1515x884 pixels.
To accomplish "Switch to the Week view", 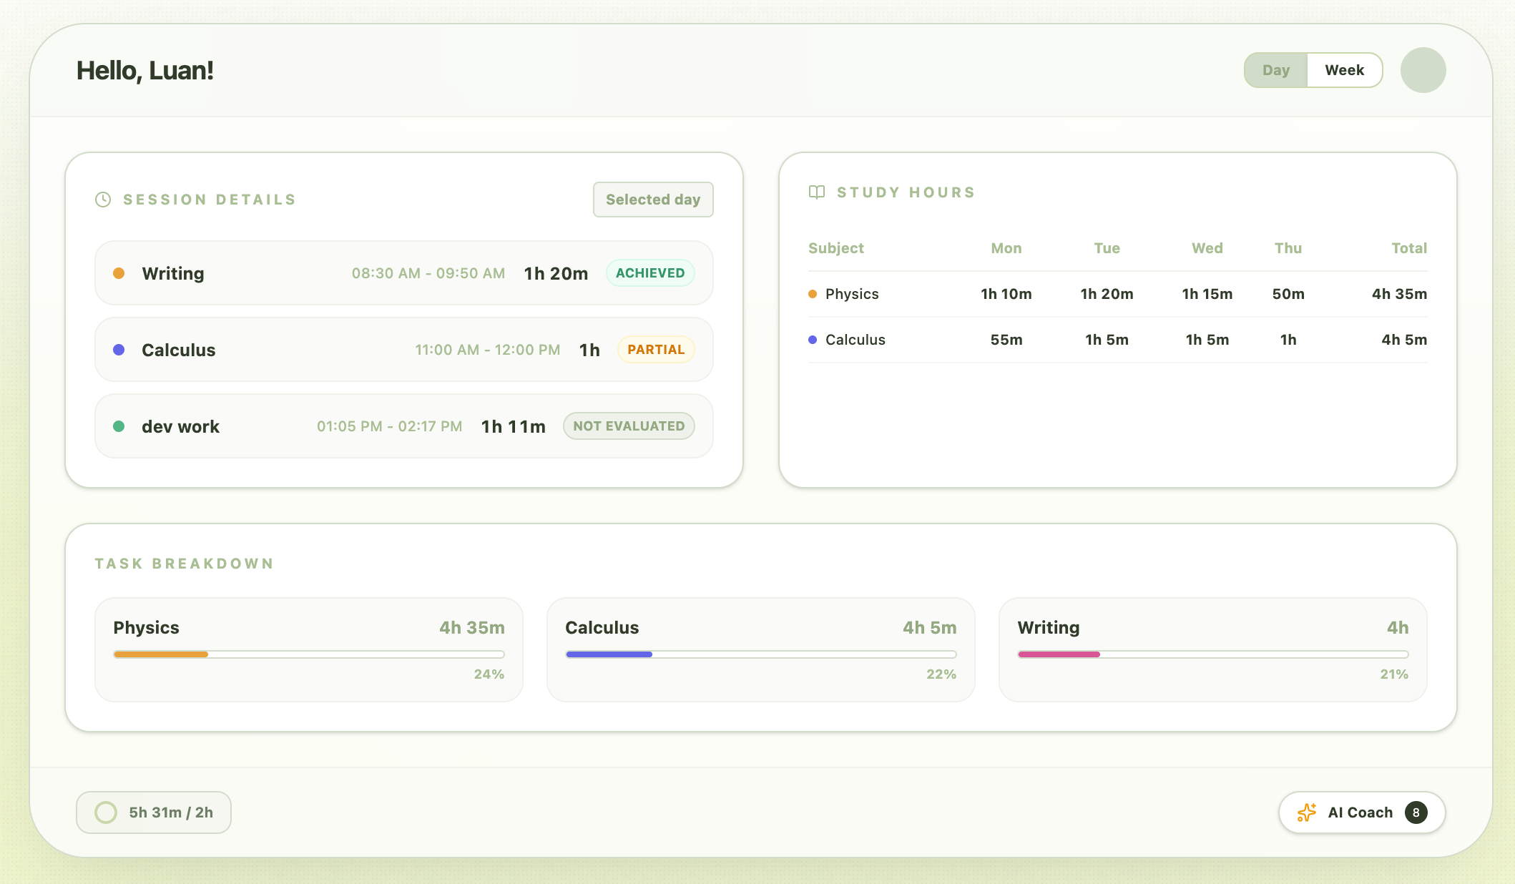I will (x=1344, y=70).
